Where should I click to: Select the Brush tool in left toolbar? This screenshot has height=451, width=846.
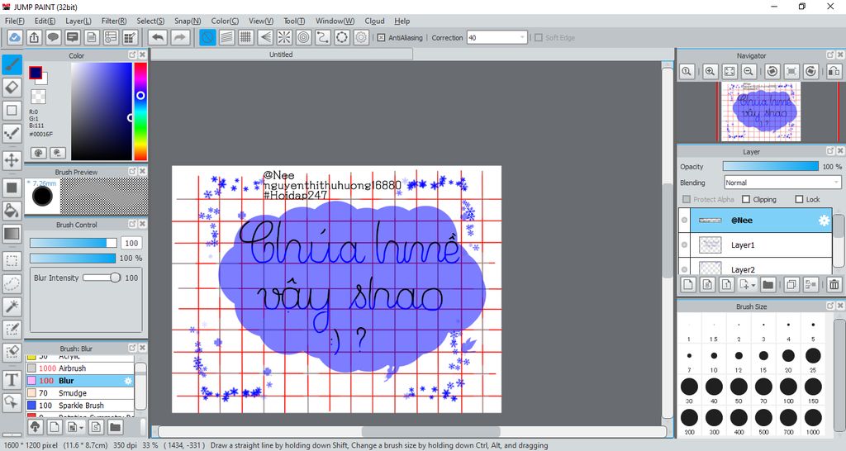12,64
